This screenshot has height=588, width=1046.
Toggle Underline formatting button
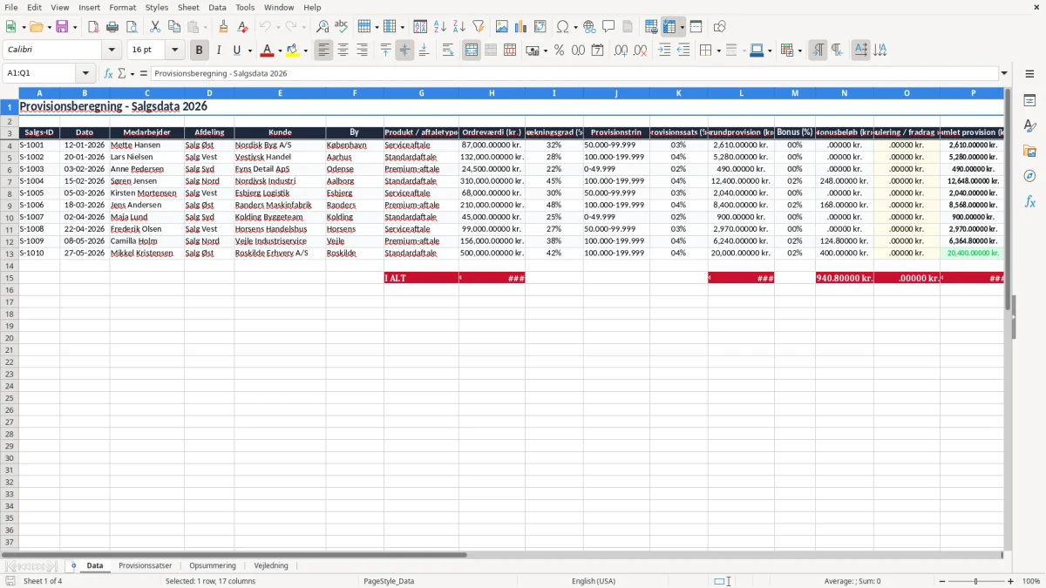click(x=236, y=51)
